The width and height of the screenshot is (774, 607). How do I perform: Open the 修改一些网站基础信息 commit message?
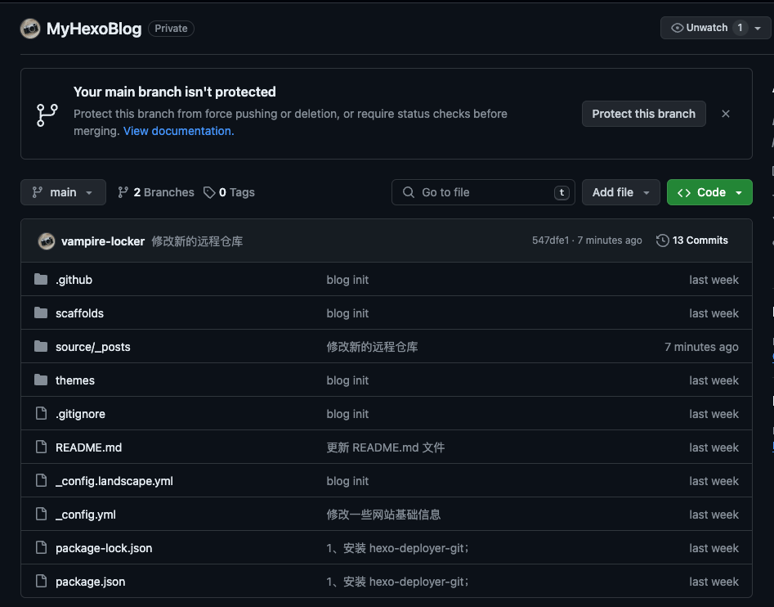pyautogui.click(x=383, y=515)
